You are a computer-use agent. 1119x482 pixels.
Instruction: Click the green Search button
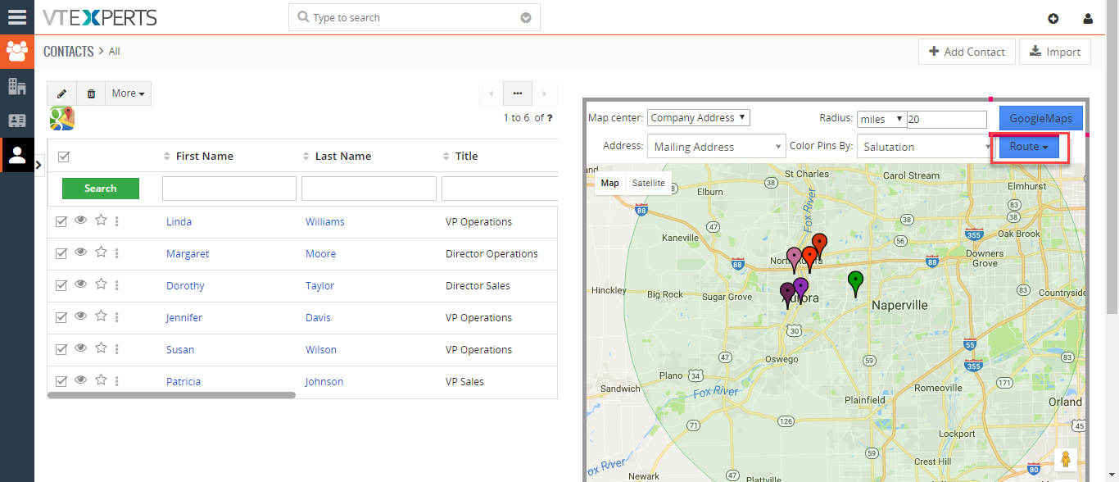101,189
